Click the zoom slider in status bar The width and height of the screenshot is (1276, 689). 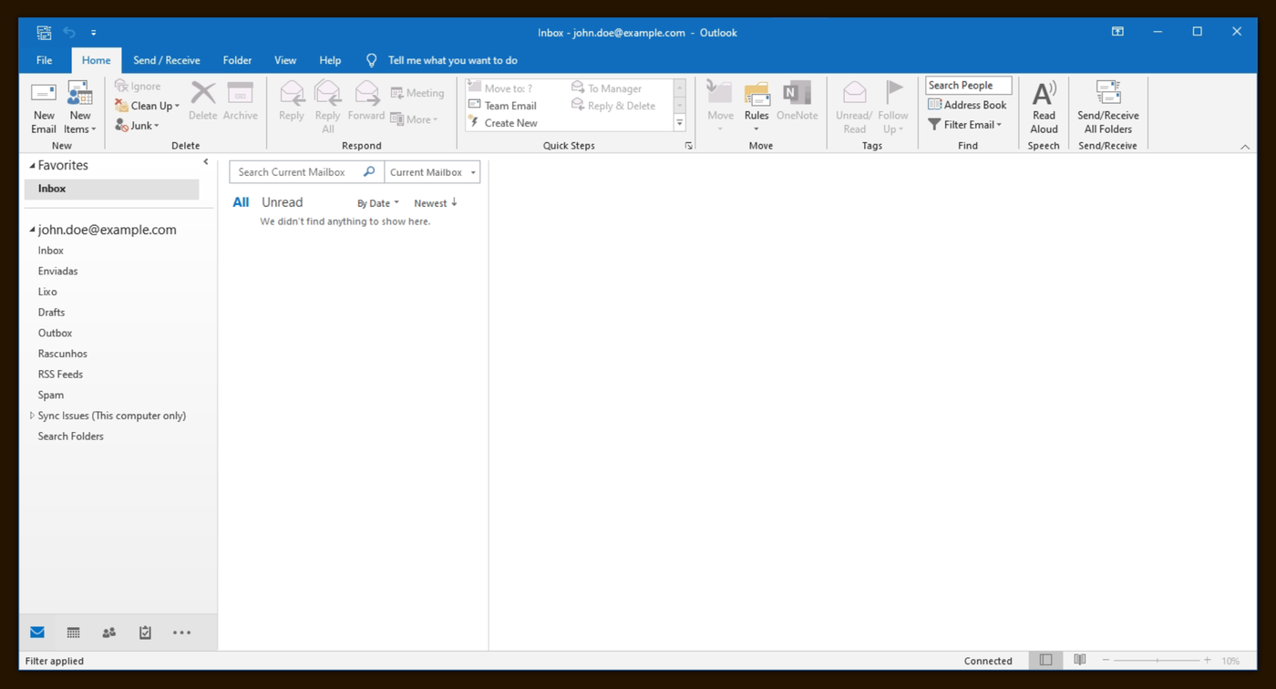pos(1157,660)
